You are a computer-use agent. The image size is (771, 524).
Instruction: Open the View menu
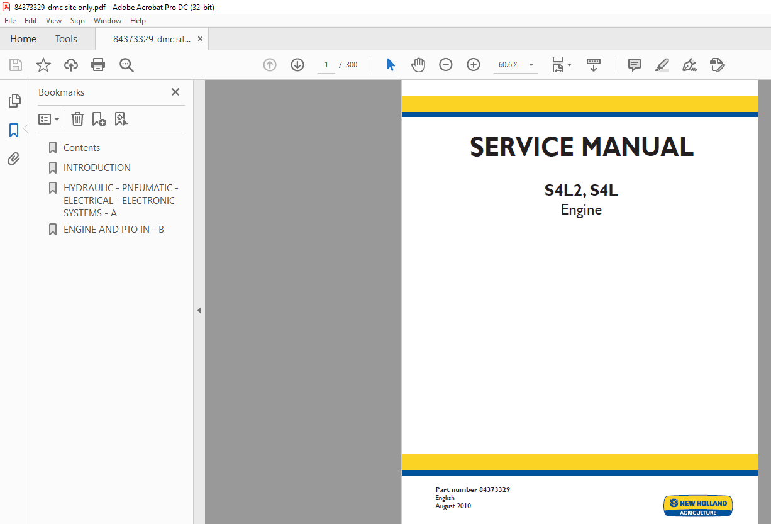[53, 21]
